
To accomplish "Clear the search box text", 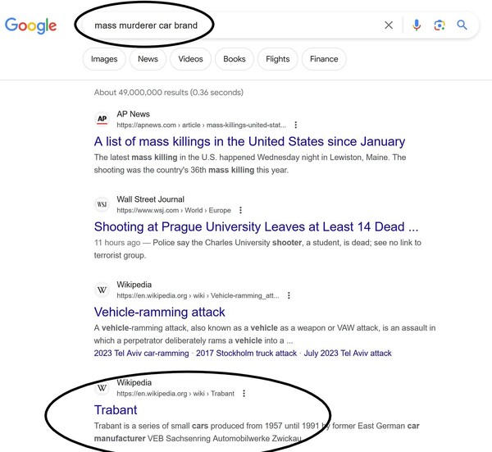I will [389, 25].
